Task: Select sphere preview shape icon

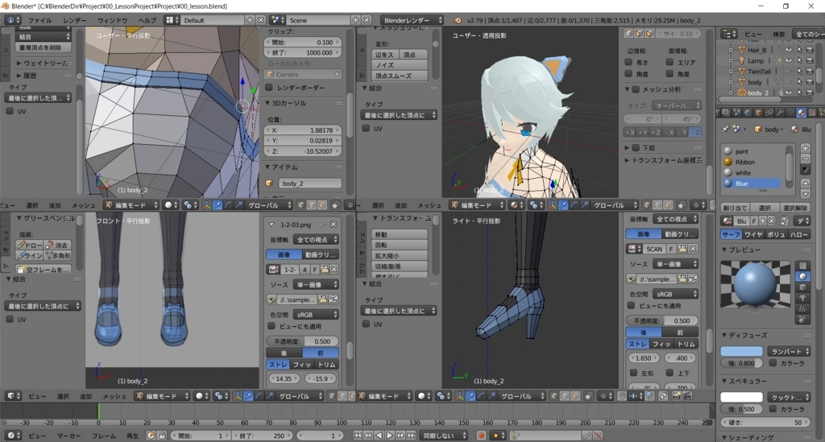Action: 802,276
